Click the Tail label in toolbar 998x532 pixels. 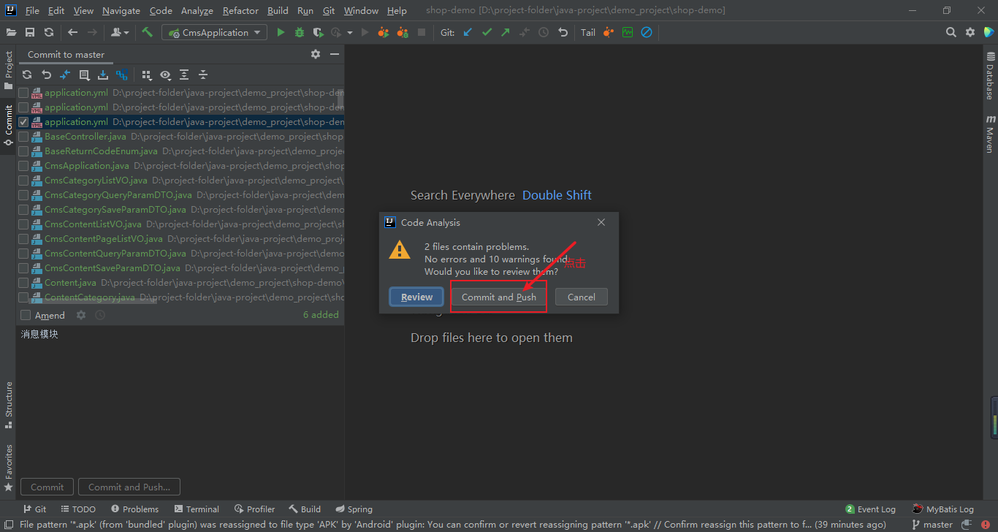click(x=588, y=32)
